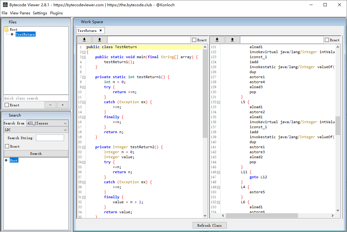Focus the Search String input field

50,138
